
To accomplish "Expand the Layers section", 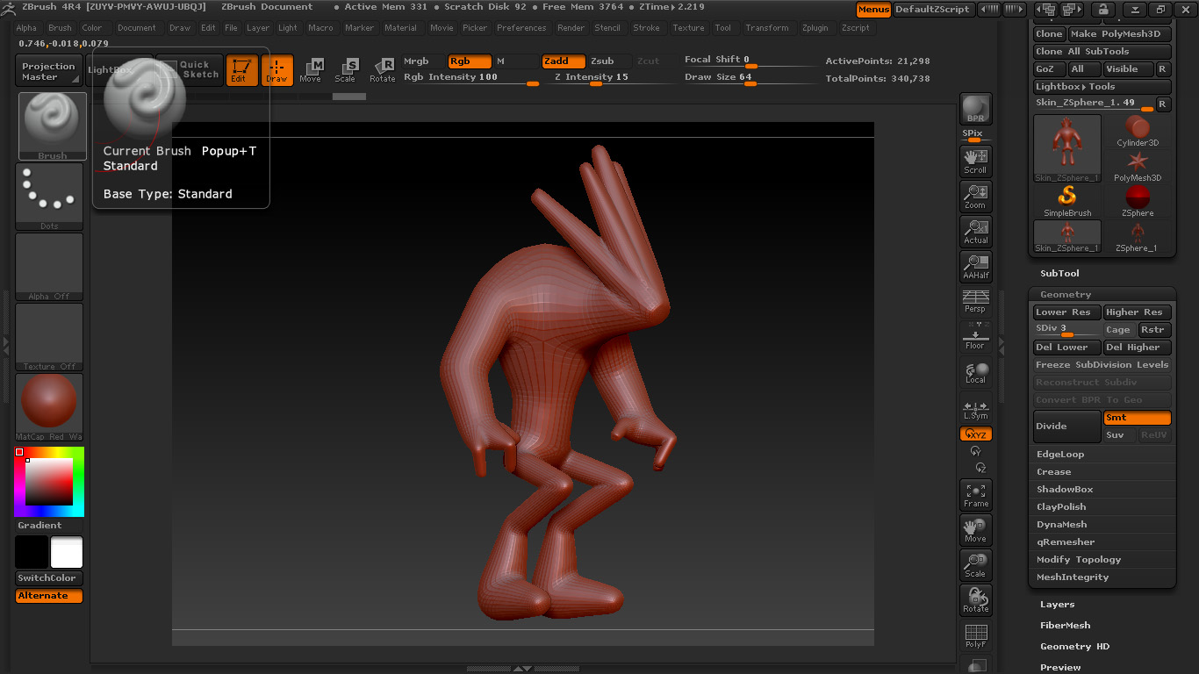I will [1057, 605].
